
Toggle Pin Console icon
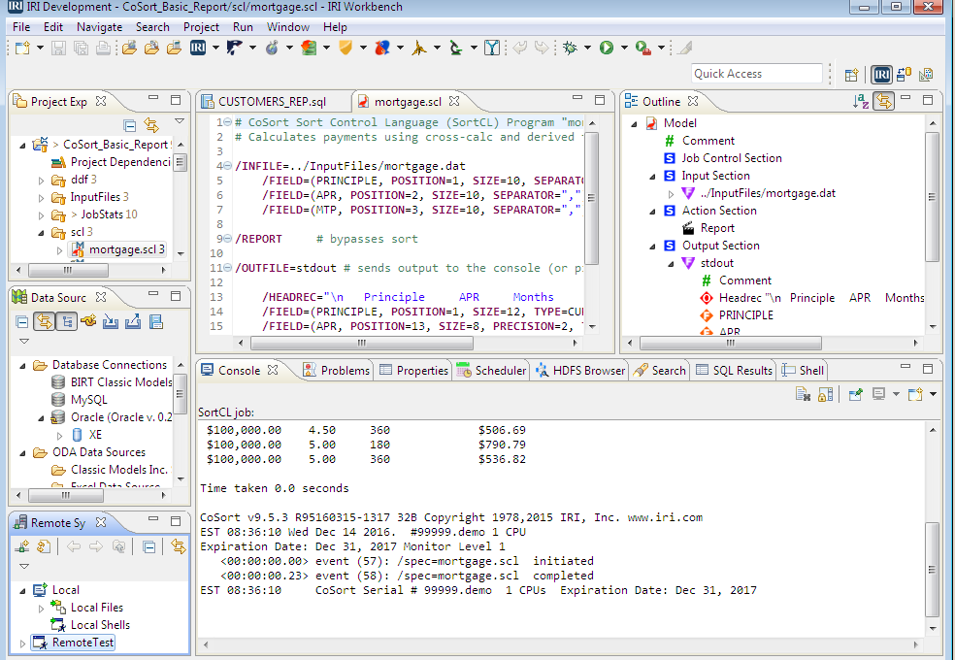point(856,394)
